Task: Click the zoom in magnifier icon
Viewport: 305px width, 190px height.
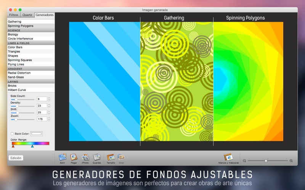Action: [x=291, y=161]
